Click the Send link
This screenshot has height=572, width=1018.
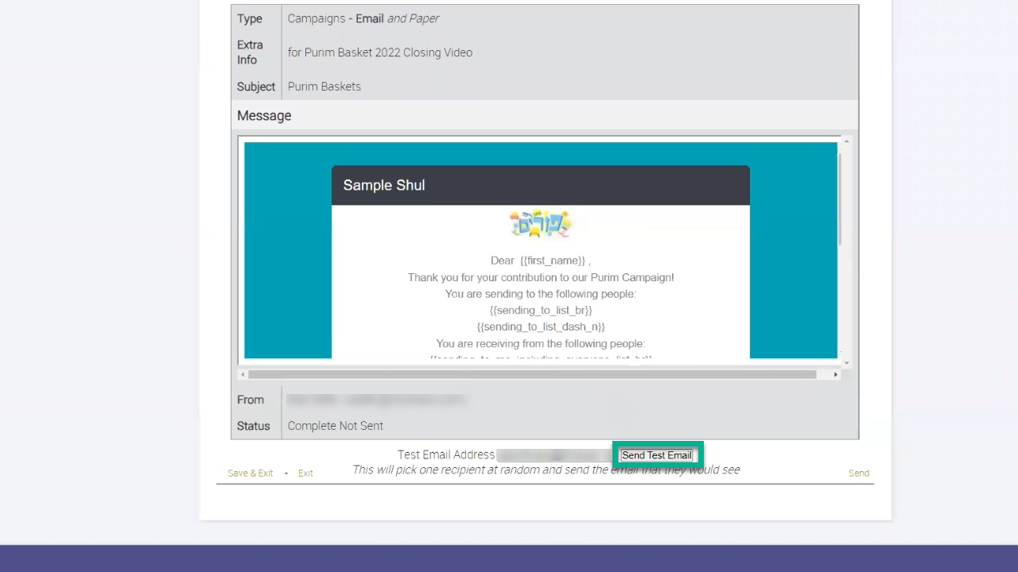pyautogui.click(x=858, y=473)
